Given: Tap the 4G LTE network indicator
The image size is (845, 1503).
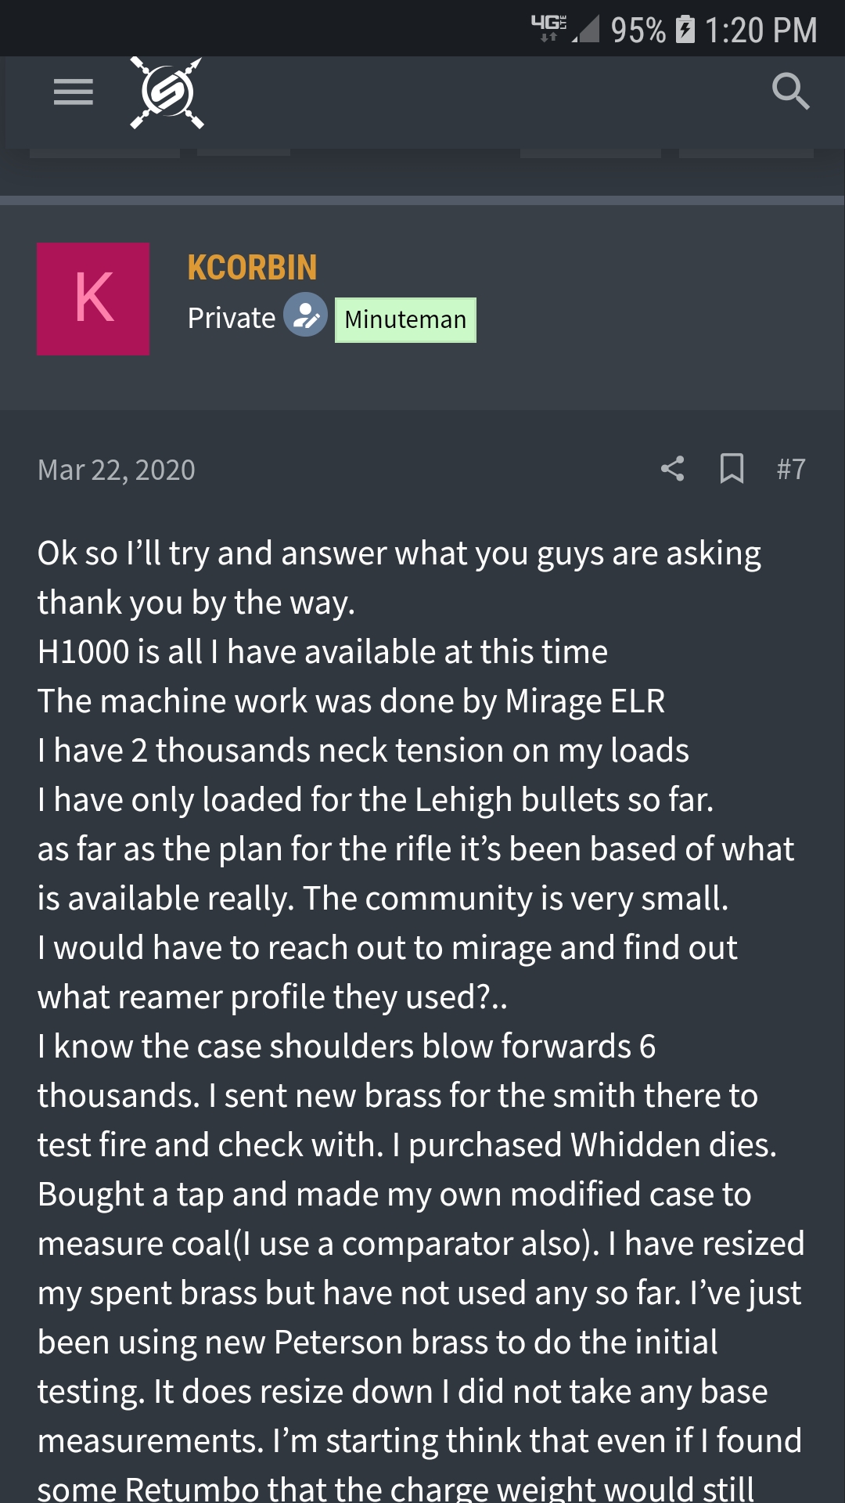Looking at the screenshot, I should [548, 28].
